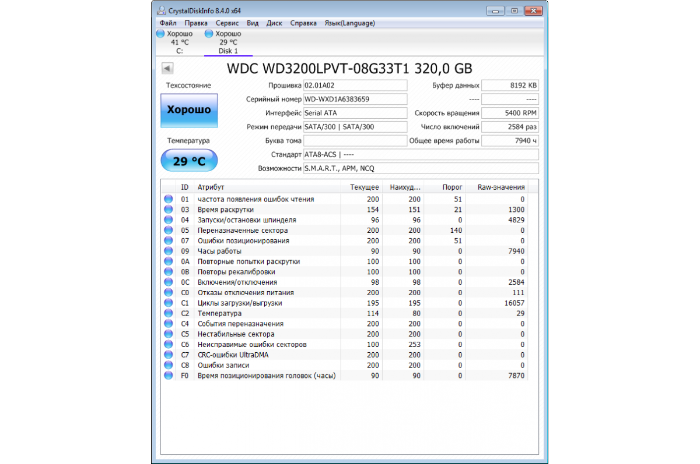Click the Серийный номер field
This screenshot has width=700, height=464.
tap(355, 99)
